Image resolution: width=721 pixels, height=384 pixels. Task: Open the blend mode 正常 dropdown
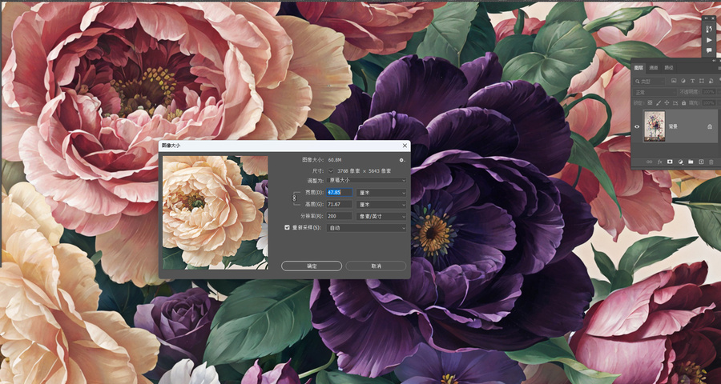[655, 92]
